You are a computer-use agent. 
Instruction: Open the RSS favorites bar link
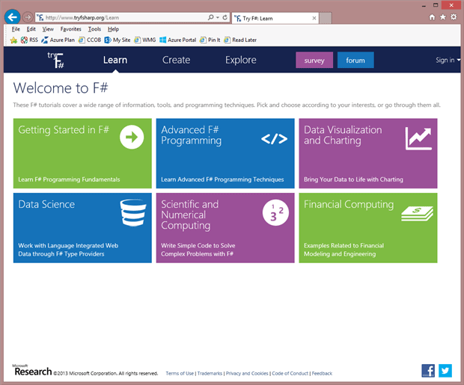pos(29,40)
